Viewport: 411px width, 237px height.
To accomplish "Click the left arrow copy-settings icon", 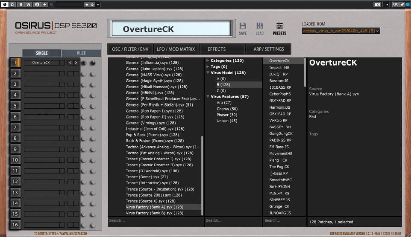I will [44, 4].
